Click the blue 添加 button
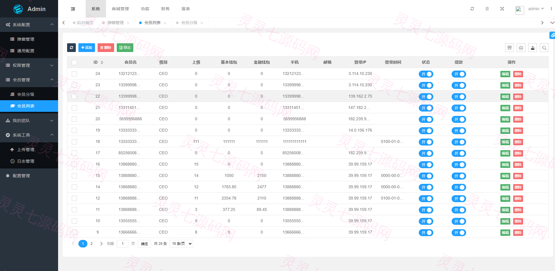 [87, 48]
